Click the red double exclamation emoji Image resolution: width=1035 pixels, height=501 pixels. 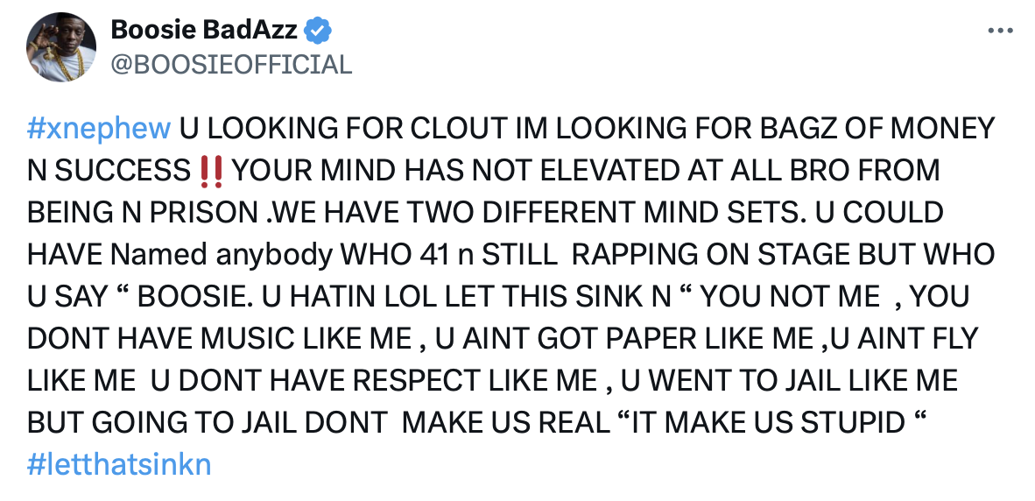pyautogui.click(x=210, y=170)
